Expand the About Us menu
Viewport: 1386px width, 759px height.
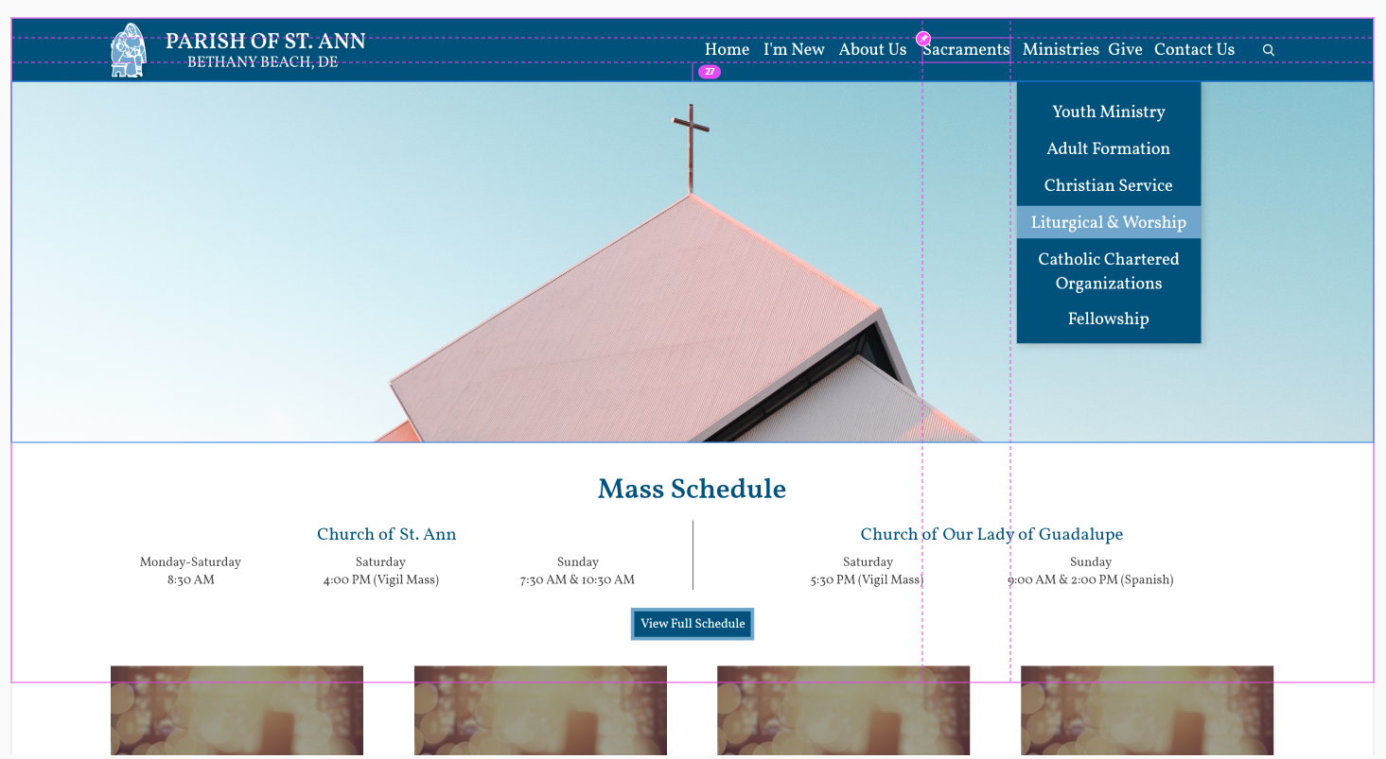tap(872, 50)
